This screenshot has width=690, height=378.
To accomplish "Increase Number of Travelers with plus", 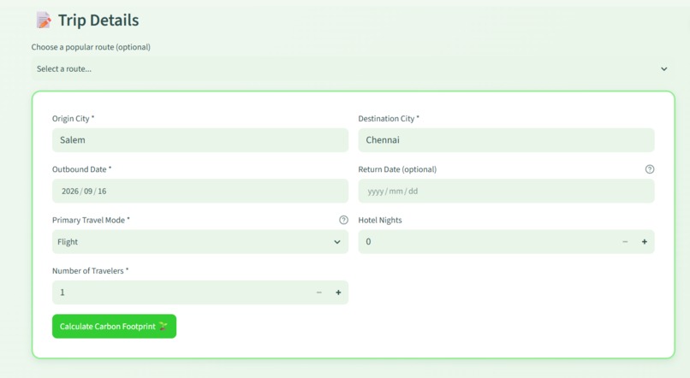I will coord(338,292).
